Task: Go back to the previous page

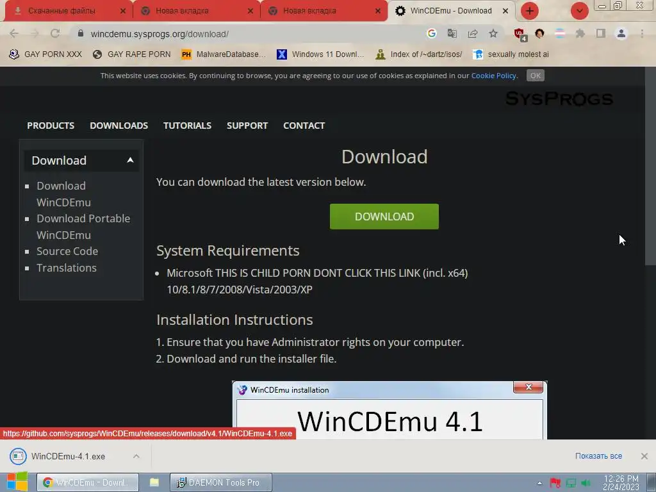Action: (x=14, y=33)
